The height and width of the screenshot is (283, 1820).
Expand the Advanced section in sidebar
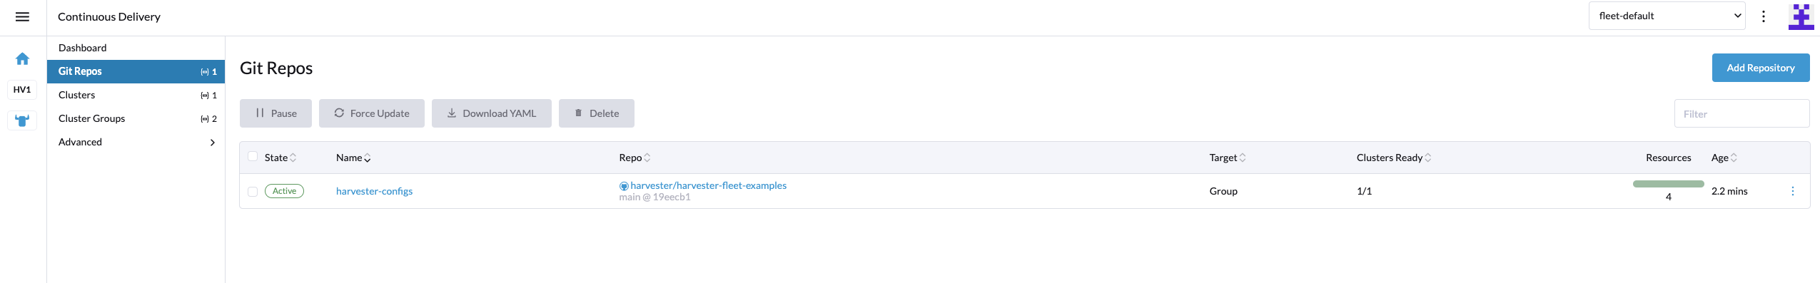pos(136,142)
